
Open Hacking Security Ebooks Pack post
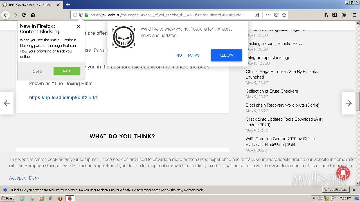pos(274,43)
